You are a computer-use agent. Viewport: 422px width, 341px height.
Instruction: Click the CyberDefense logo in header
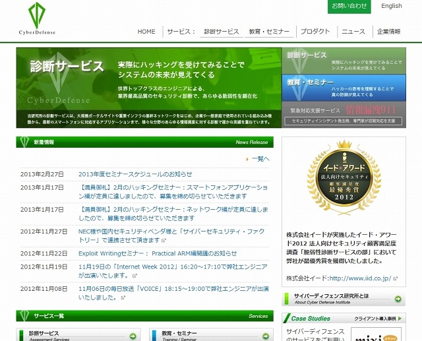click(x=37, y=18)
